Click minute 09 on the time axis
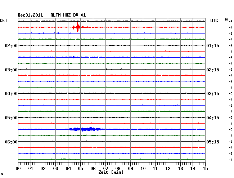 click(130, 168)
